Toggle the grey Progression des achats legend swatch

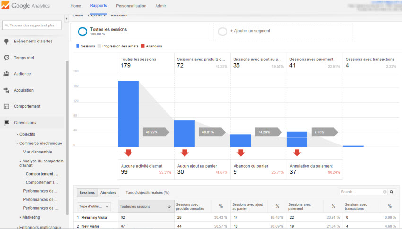tap(99, 46)
